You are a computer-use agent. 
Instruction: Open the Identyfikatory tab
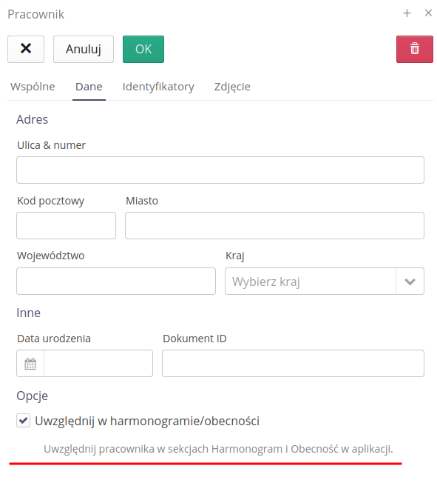click(x=158, y=87)
